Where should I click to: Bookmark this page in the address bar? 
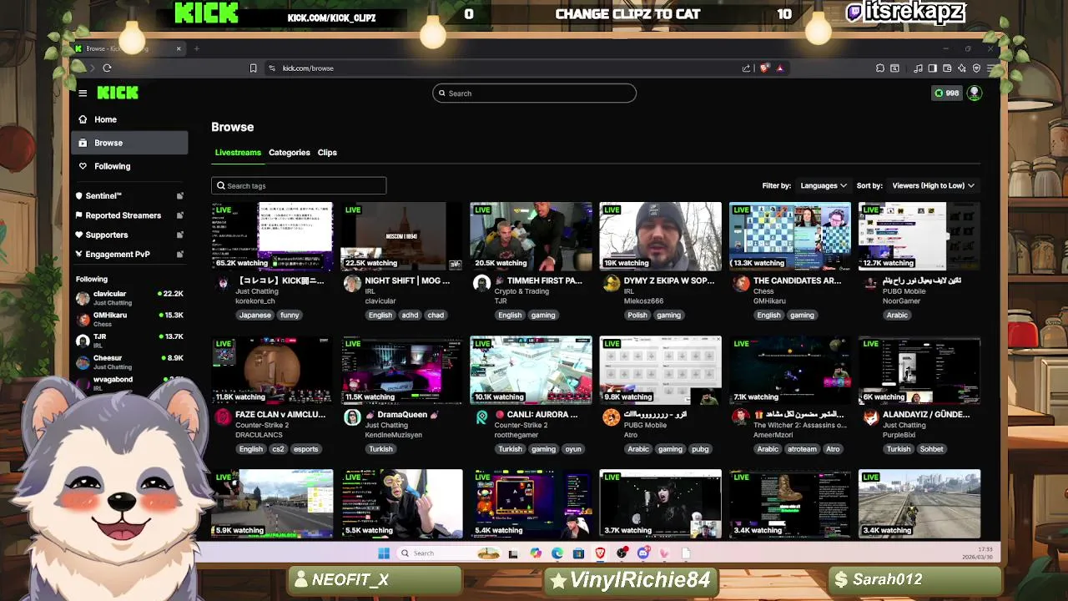pyautogui.click(x=254, y=68)
